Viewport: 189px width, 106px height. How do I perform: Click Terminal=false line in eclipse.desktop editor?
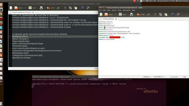[106, 29]
